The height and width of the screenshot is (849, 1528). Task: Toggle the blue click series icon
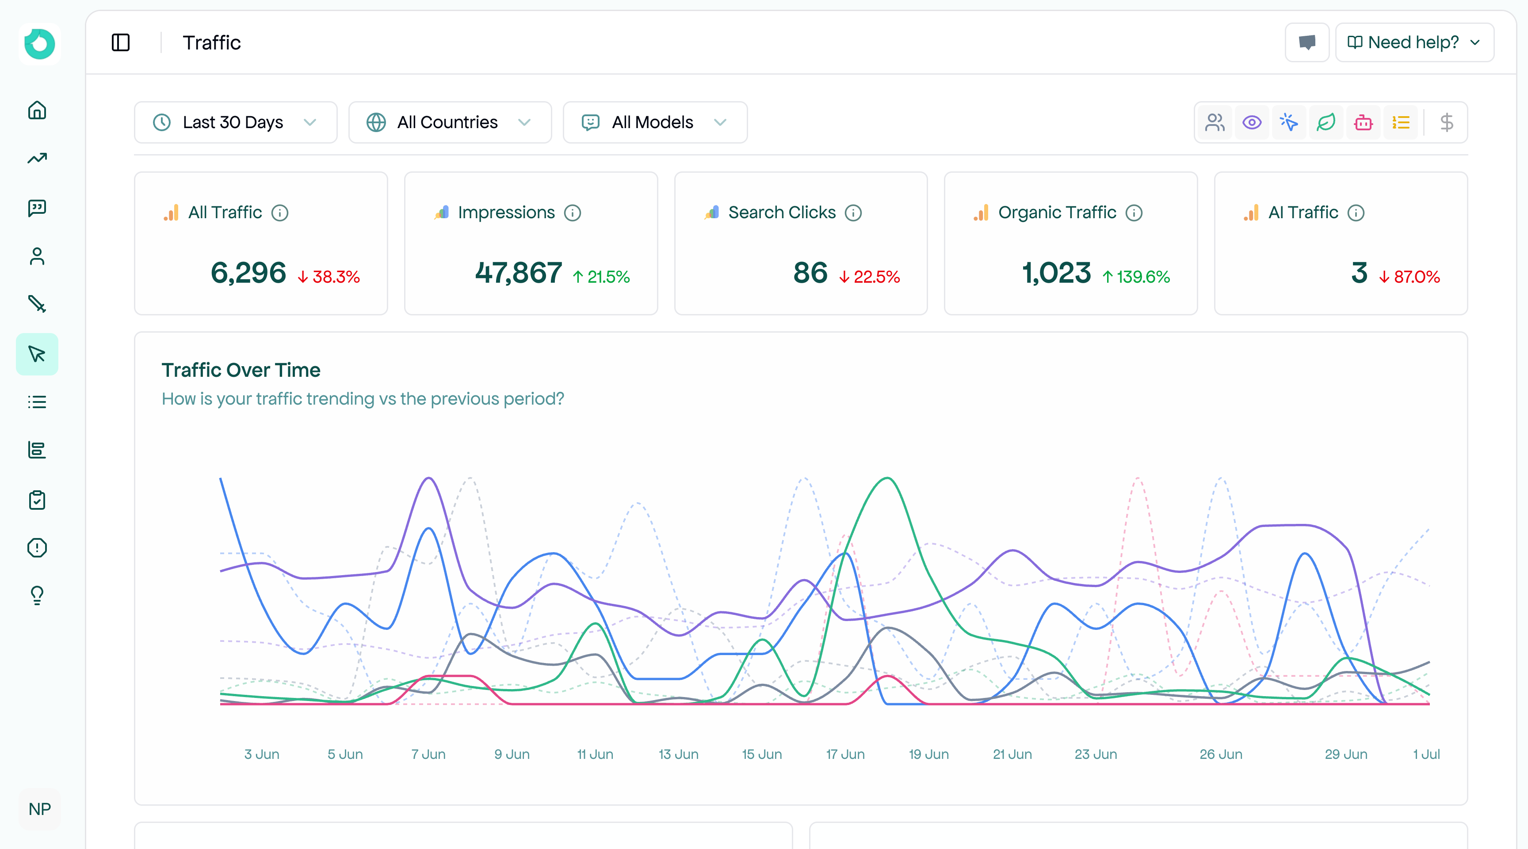(x=1289, y=123)
